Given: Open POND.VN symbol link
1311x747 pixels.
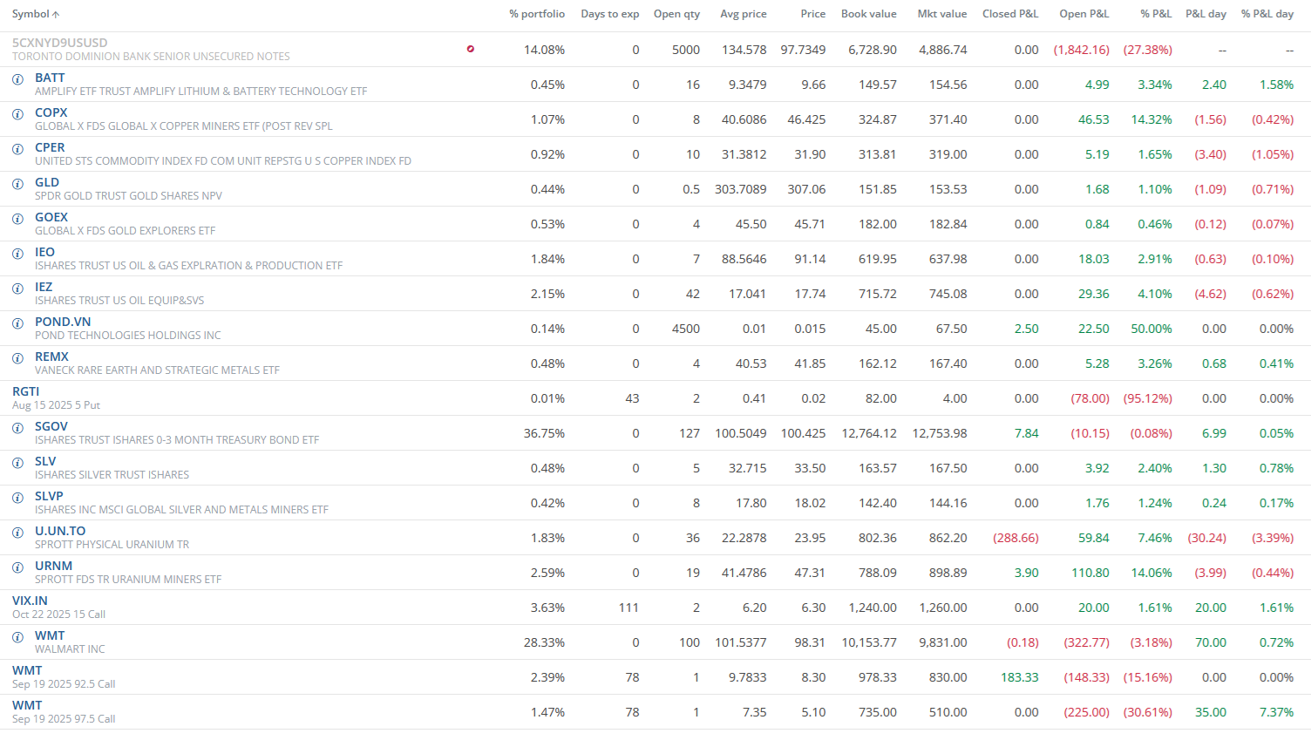Looking at the screenshot, I should tap(63, 322).
